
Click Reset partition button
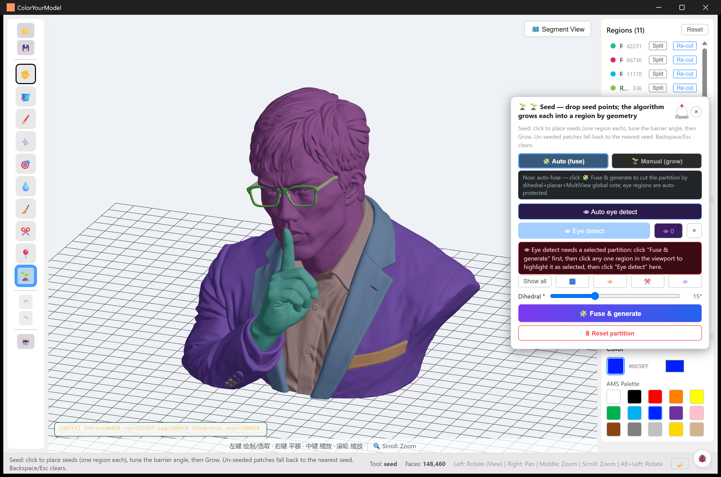coord(610,333)
